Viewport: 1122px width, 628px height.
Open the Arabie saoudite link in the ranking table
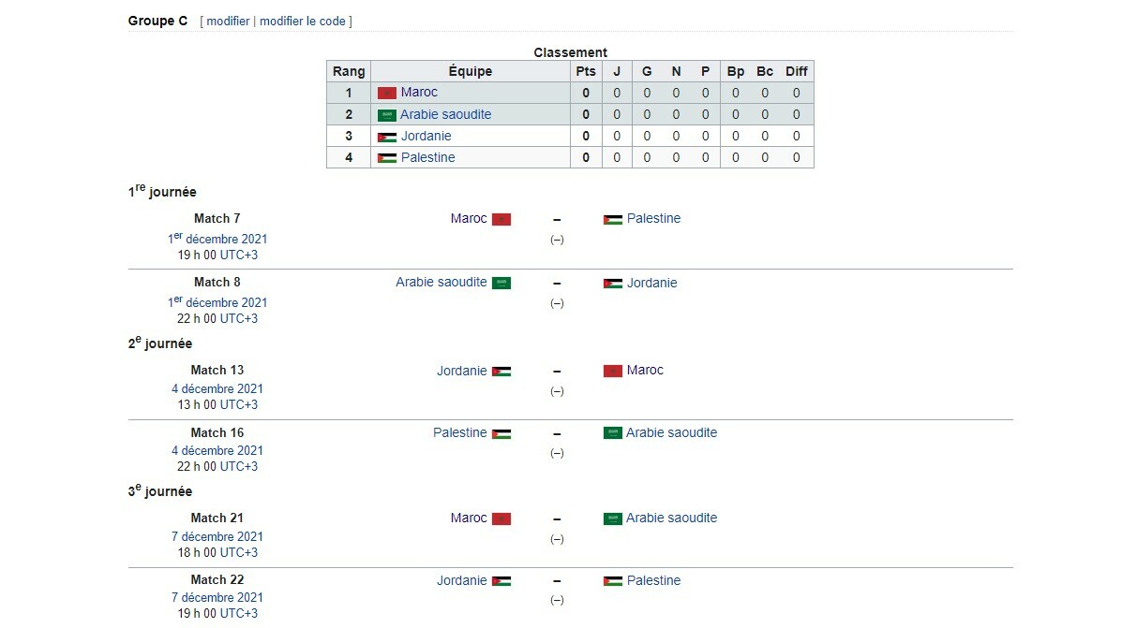click(445, 114)
